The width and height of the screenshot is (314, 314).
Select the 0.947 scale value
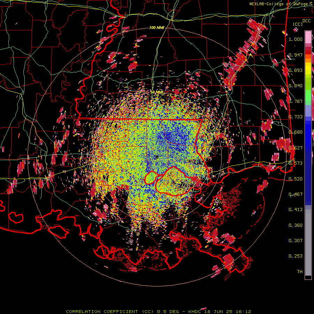(x=296, y=55)
